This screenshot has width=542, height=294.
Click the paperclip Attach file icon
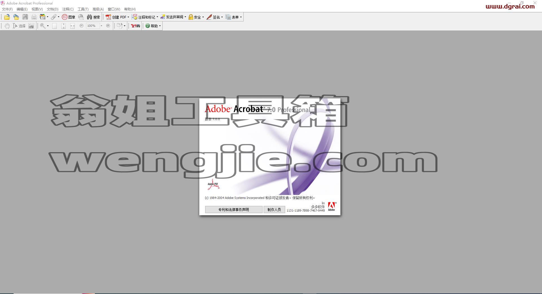54,17
